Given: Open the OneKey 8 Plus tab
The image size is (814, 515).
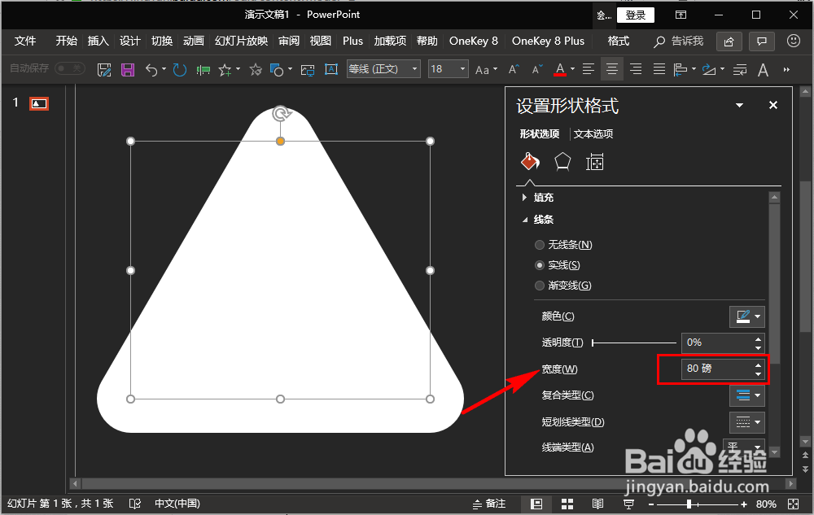Looking at the screenshot, I should click(548, 41).
